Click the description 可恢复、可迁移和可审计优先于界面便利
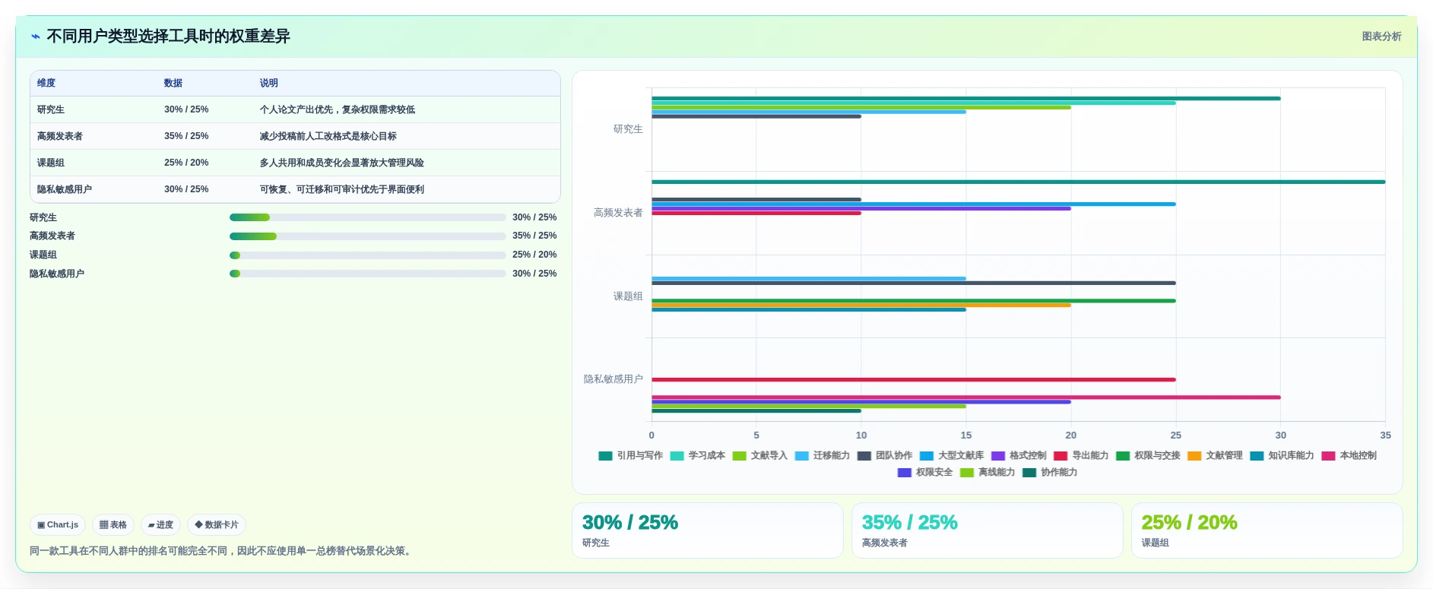Image resolution: width=1433 pixels, height=589 pixels. (342, 189)
